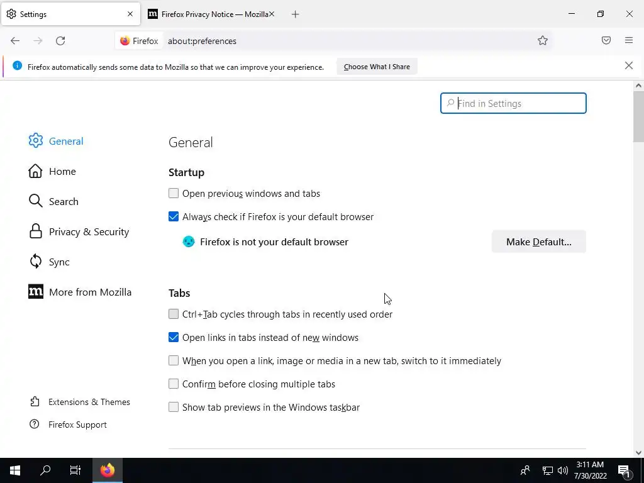
Task: Click the Search magnifier icon in sidebar
Action: [x=36, y=201]
